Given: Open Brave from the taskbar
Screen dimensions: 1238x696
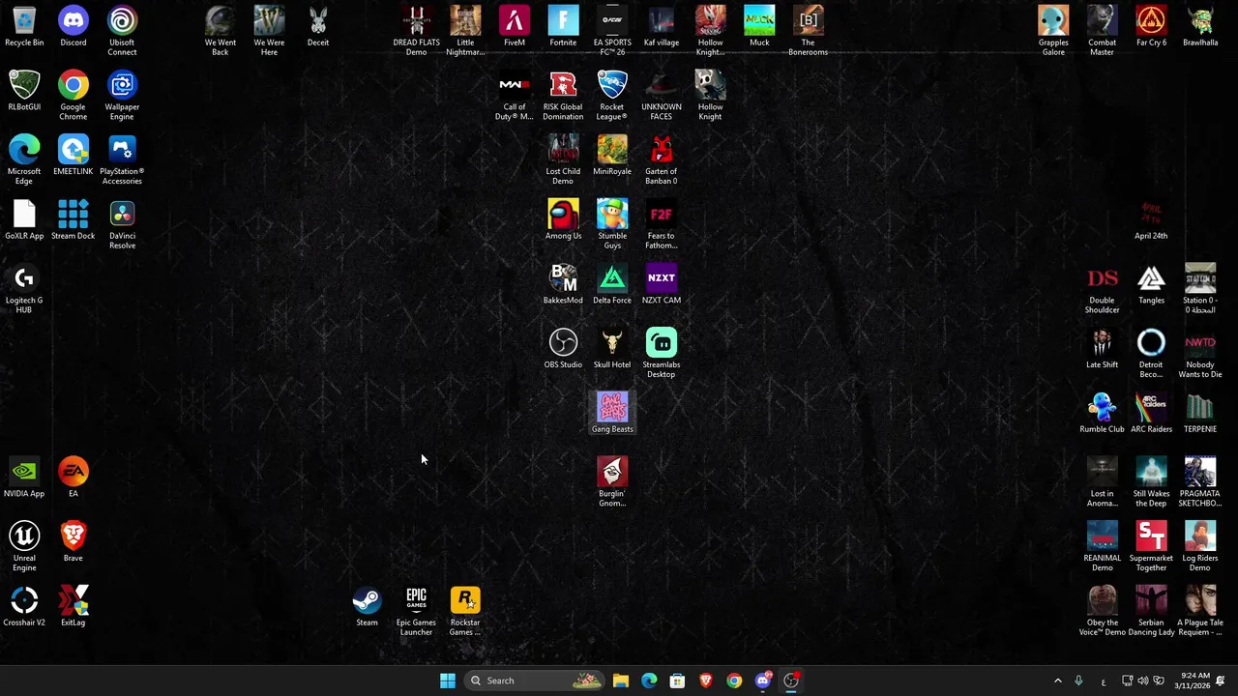Looking at the screenshot, I should [705, 681].
